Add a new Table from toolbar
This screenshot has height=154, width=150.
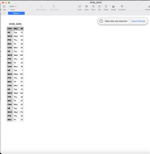pyautogui.click(x=86, y=6)
